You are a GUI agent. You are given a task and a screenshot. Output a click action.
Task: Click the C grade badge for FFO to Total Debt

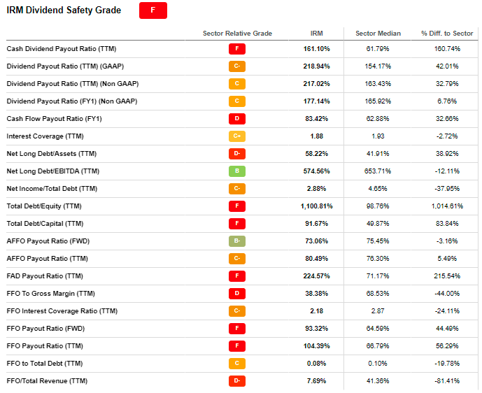(236, 364)
